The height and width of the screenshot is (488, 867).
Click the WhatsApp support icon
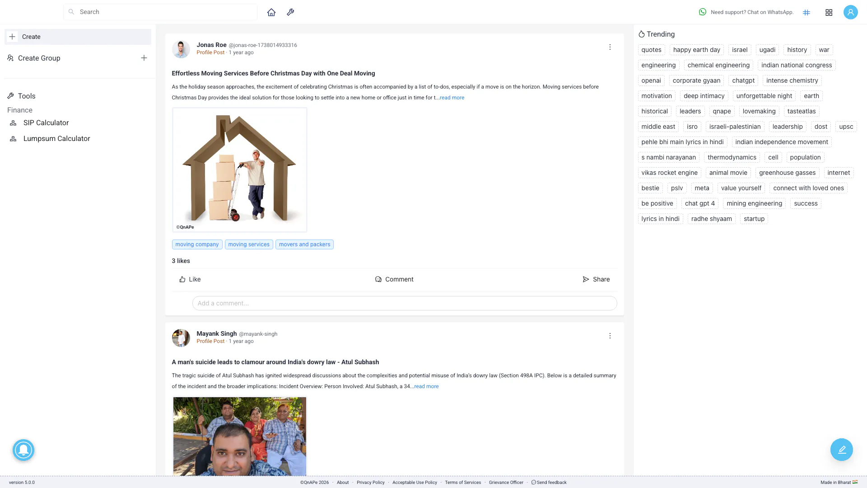702,12
